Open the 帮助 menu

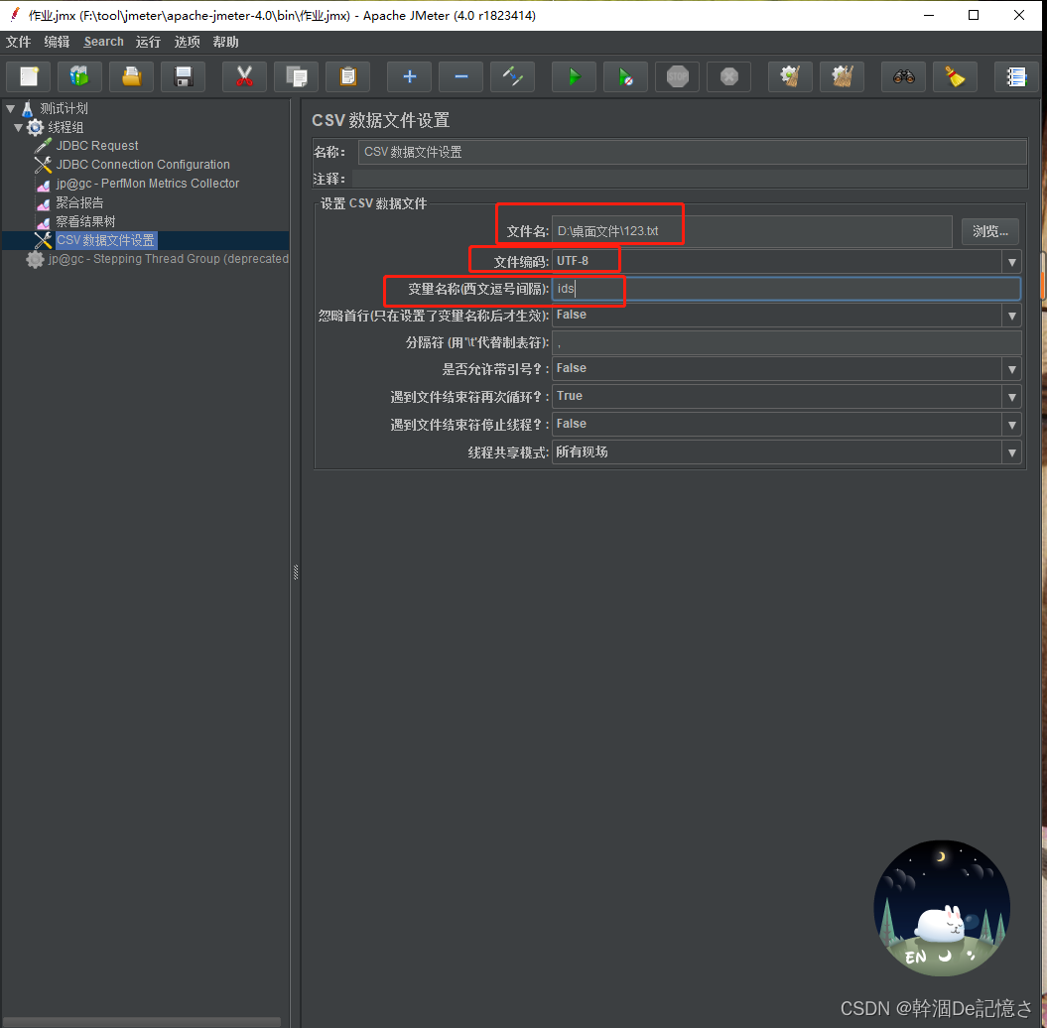tap(225, 42)
